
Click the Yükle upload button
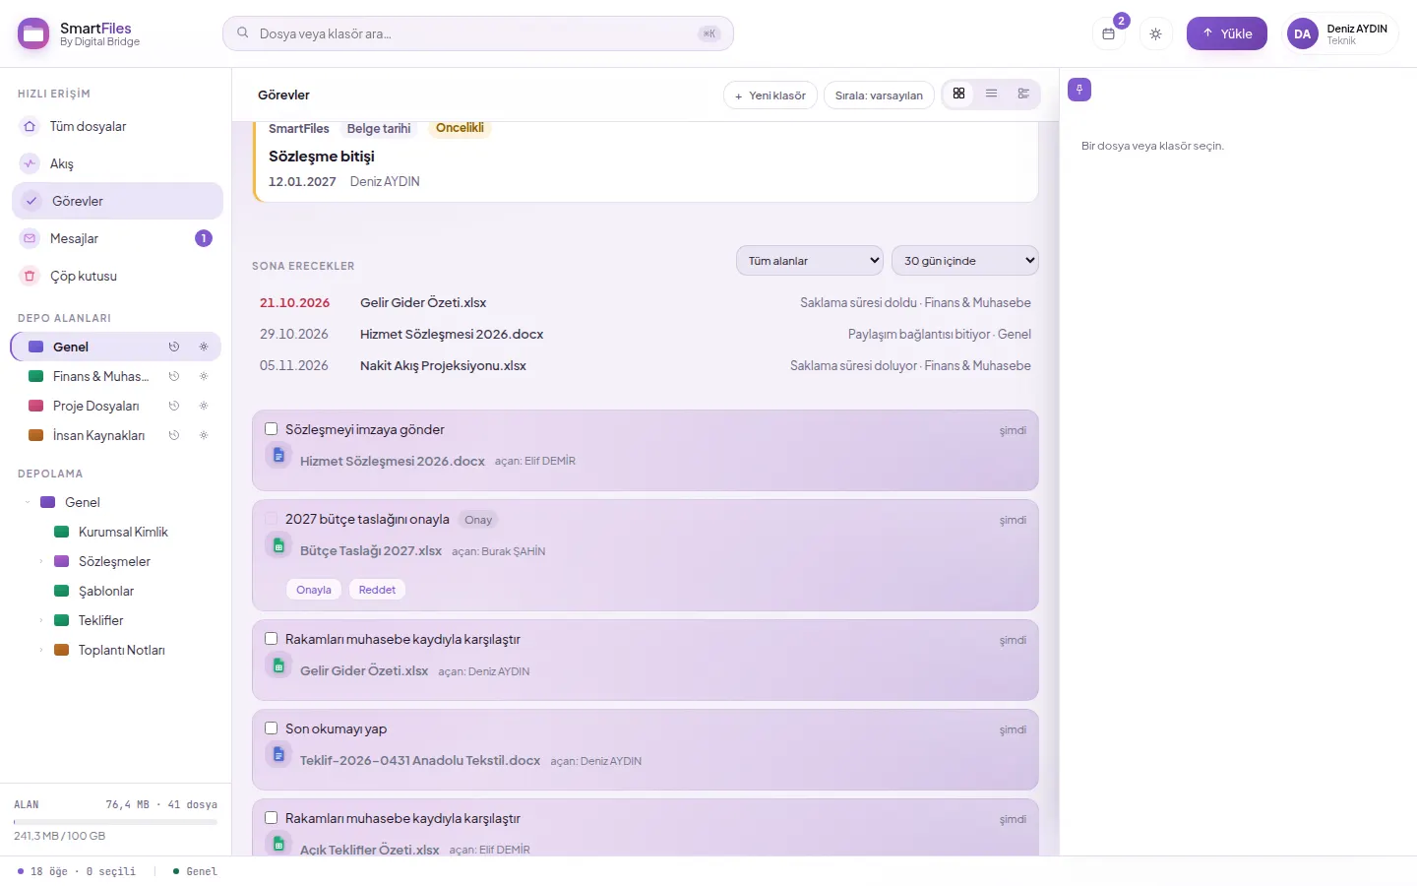click(x=1227, y=33)
